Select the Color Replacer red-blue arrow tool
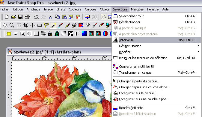The image size is (202, 117). click(x=81, y=25)
